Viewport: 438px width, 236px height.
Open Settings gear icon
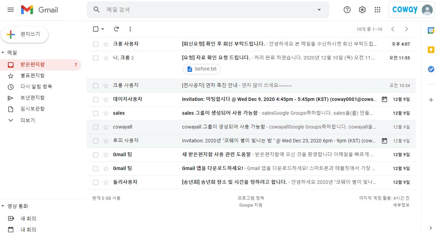pyautogui.click(x=362, y=10)
